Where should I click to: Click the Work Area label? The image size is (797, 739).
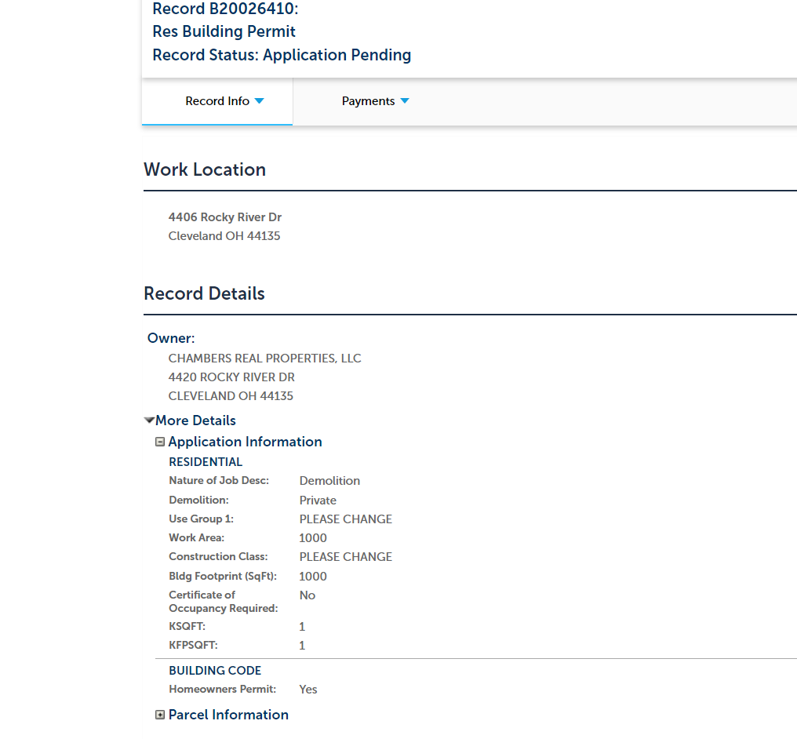[196, 537]
